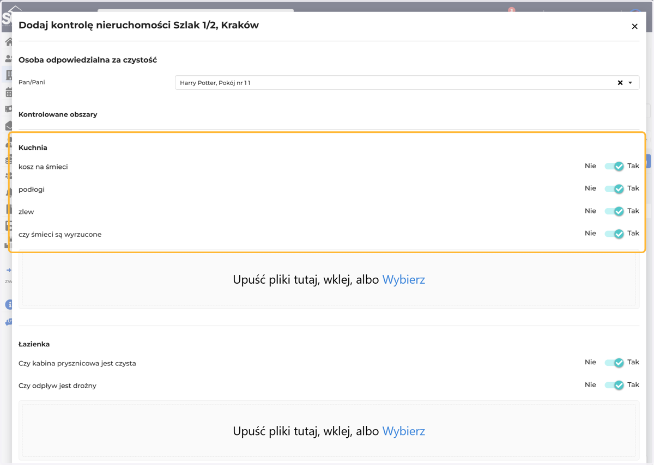The height and width of the screenshot is (465, 654).
Task: Click Nie beside zlew
Action: point(590,211)
